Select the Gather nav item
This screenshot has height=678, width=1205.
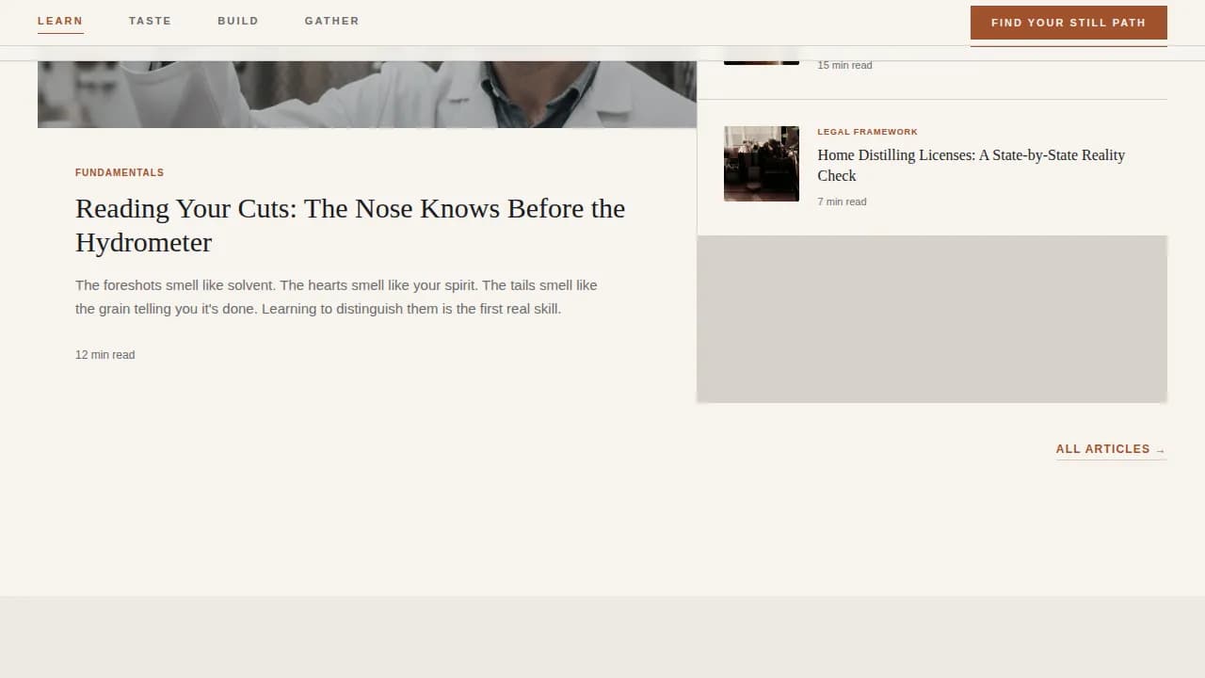[x=331, y=21]
